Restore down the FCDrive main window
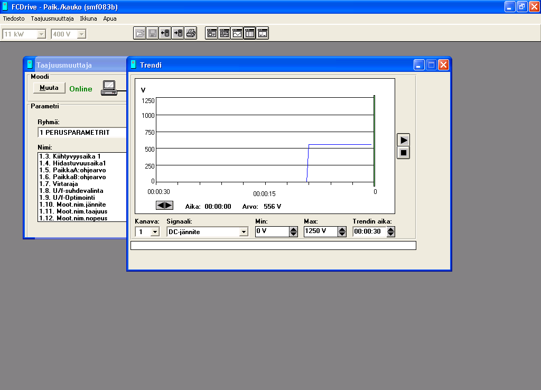The height and width of the screenshot is (390, 541). (522, 6)
